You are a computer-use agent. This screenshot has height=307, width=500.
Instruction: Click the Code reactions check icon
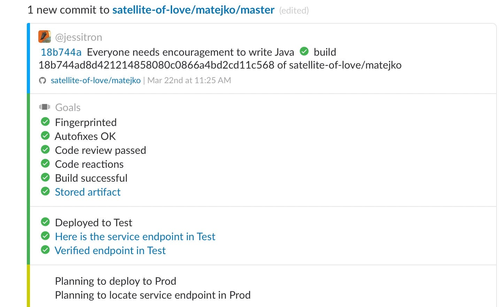(x=45, y=163)
